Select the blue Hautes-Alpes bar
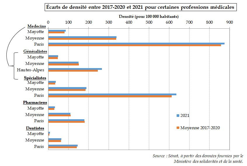Image resolution: width=247 pixels, height=166 pixels. [75, 69]
